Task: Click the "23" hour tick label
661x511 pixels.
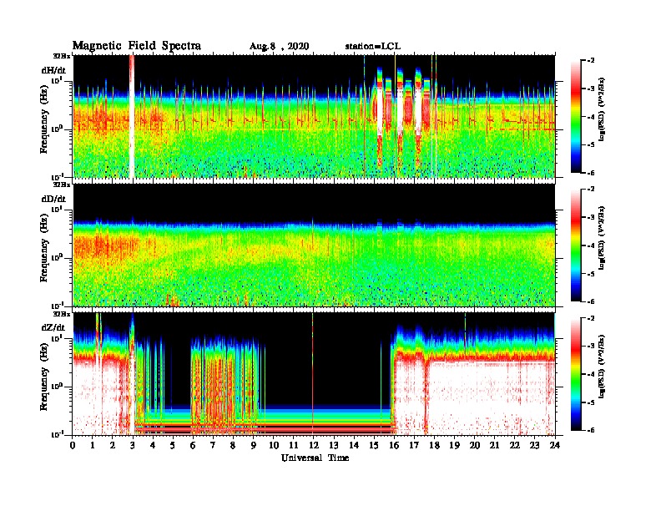Action: 535,445
